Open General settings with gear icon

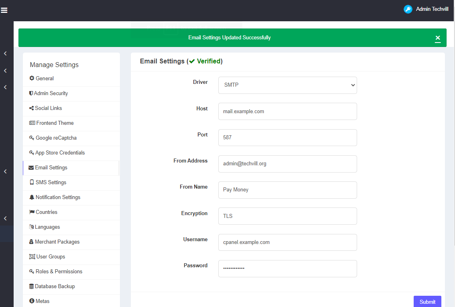[32, 79]
